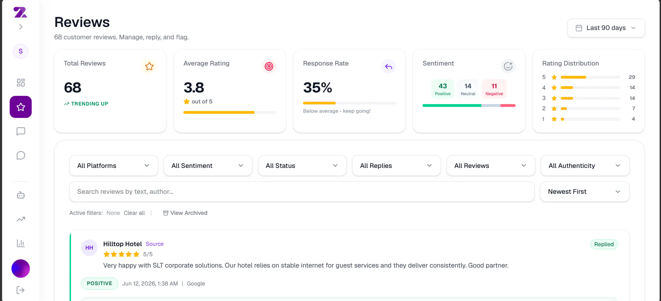Click the 29 count for five-star ratings

632,77
